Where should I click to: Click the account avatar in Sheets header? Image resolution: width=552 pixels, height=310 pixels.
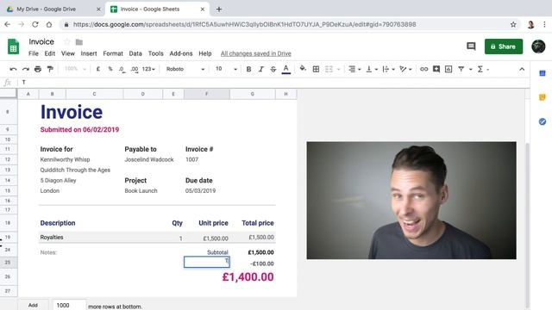coord(538,46)
